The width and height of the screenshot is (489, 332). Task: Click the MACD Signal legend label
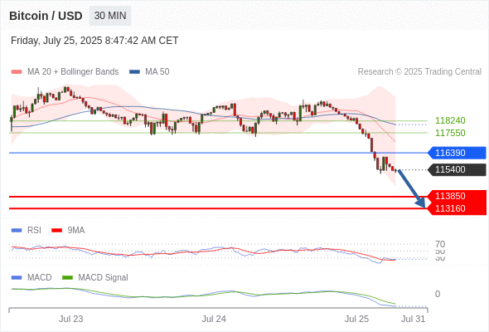pyautogui.click(x=104, y=278)
